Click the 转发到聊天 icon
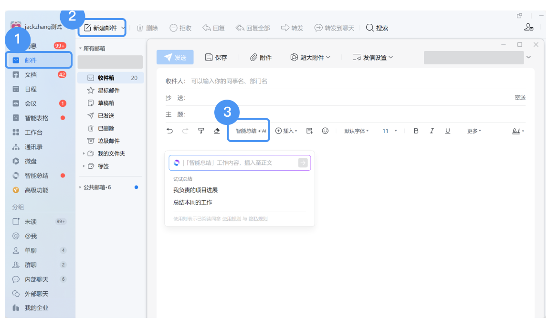 318,28
